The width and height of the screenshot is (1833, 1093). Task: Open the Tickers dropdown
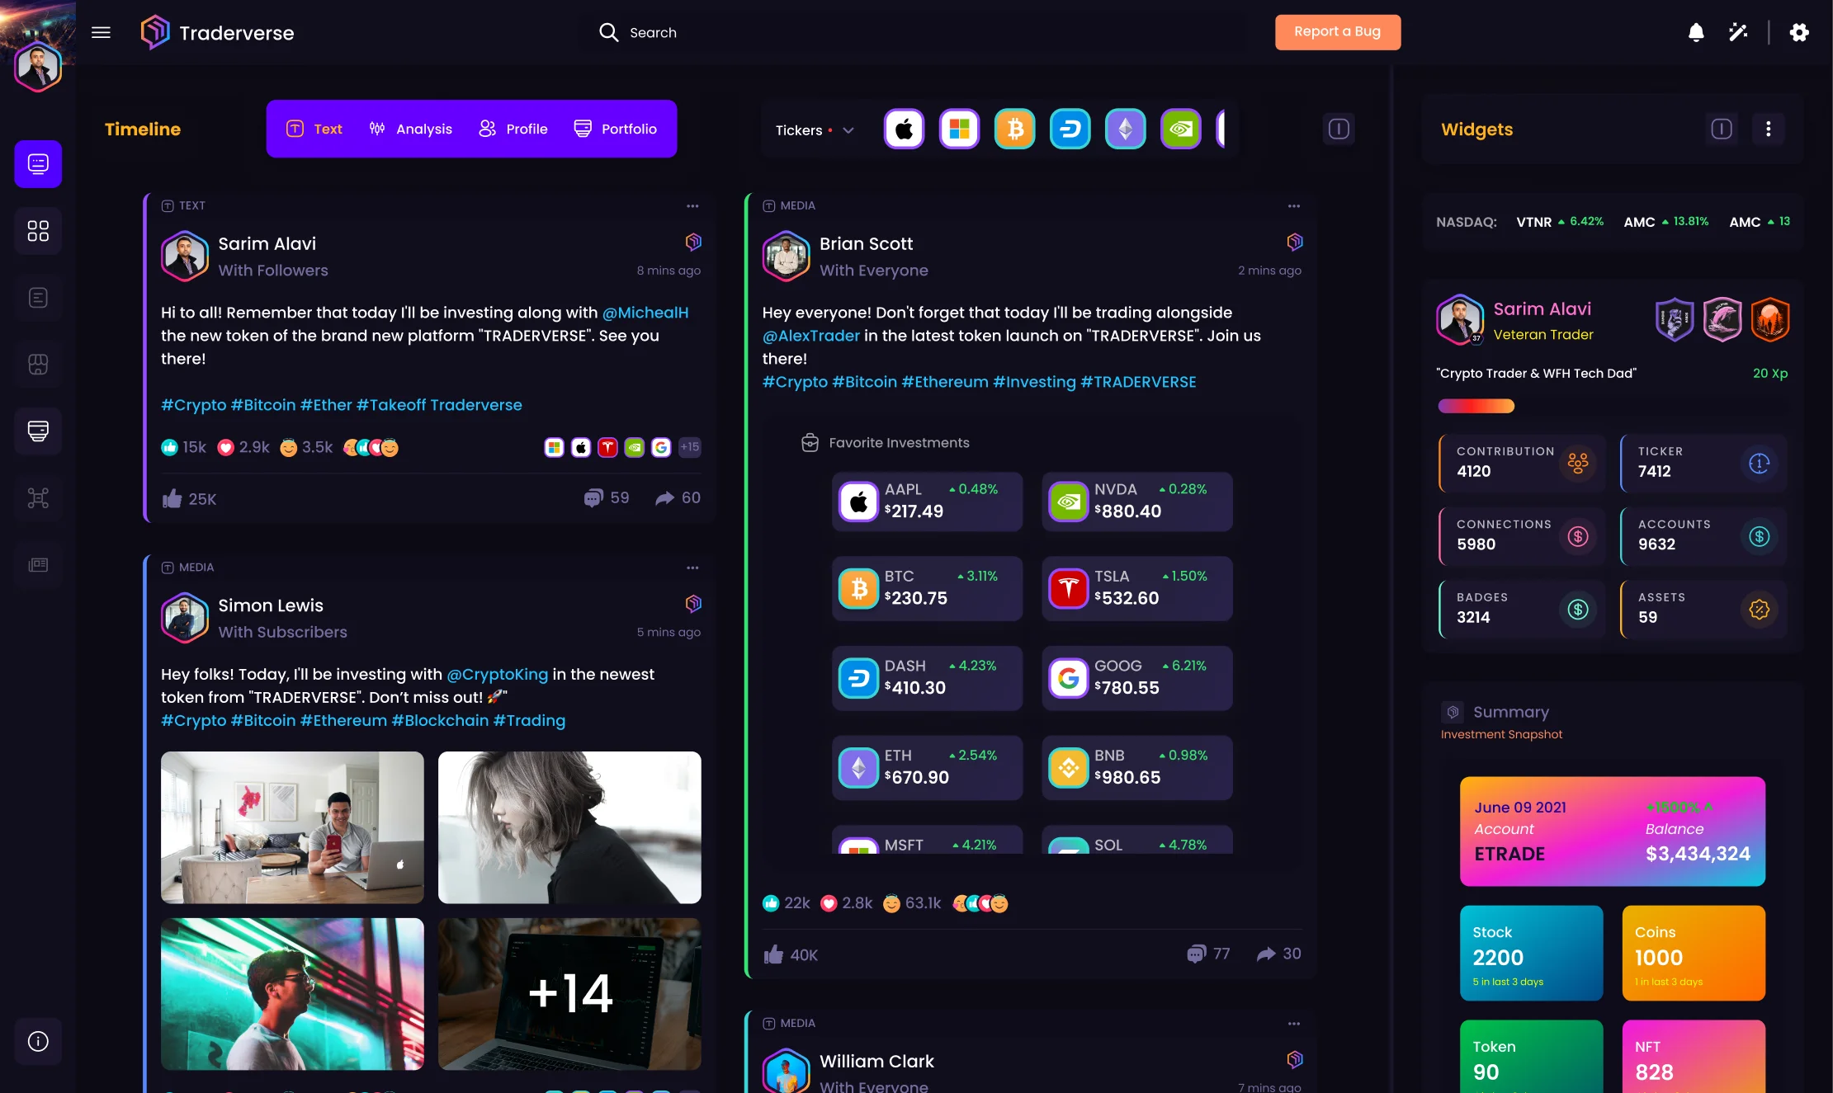click(x=848, y=130)
